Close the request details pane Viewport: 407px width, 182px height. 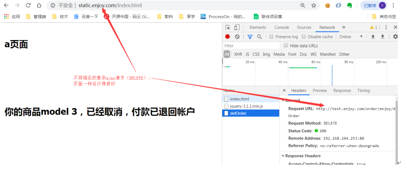click(x=284, y=90)
